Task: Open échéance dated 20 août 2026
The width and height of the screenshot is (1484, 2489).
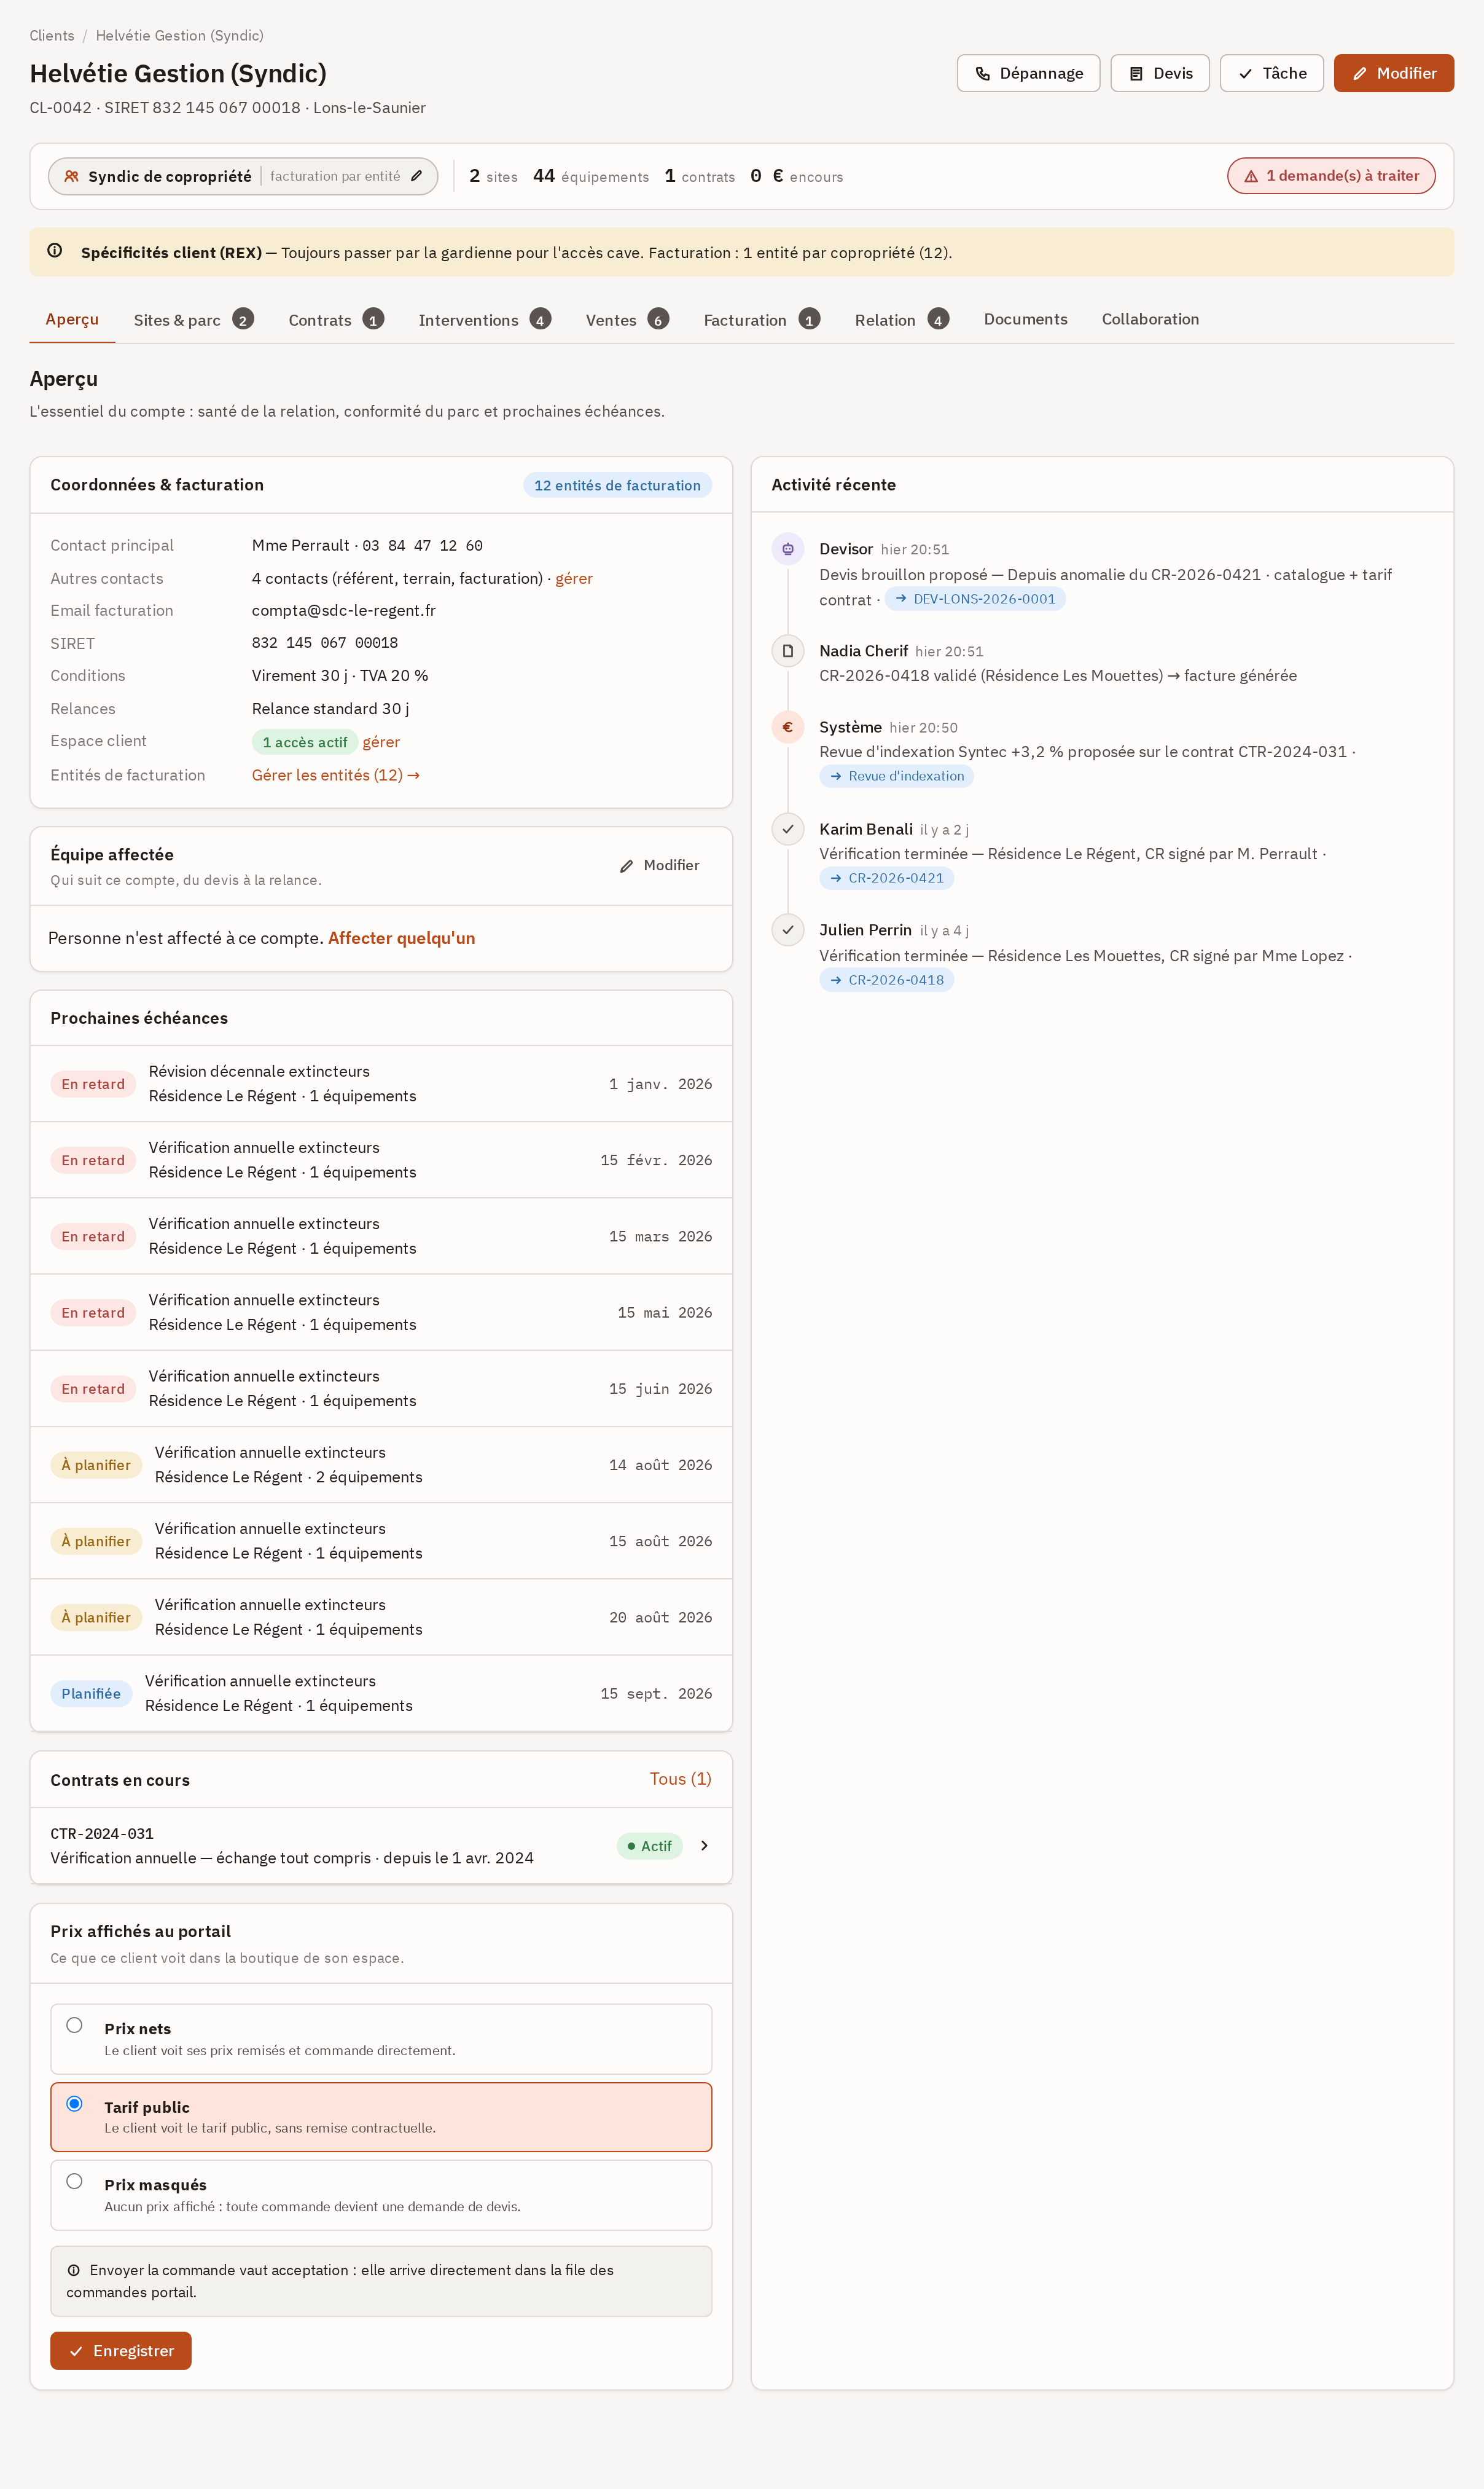Action: 381,1617
